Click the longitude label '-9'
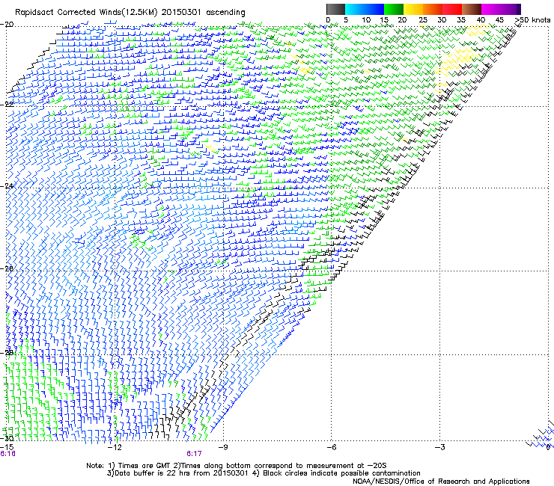The width and height of the screenshot is (554, 486). pos(223,447)
